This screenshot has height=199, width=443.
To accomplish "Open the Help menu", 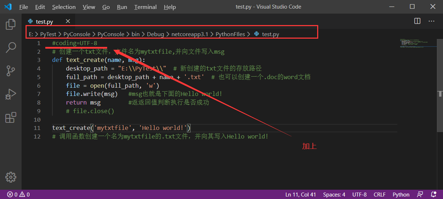I will [x=170, y=7].
